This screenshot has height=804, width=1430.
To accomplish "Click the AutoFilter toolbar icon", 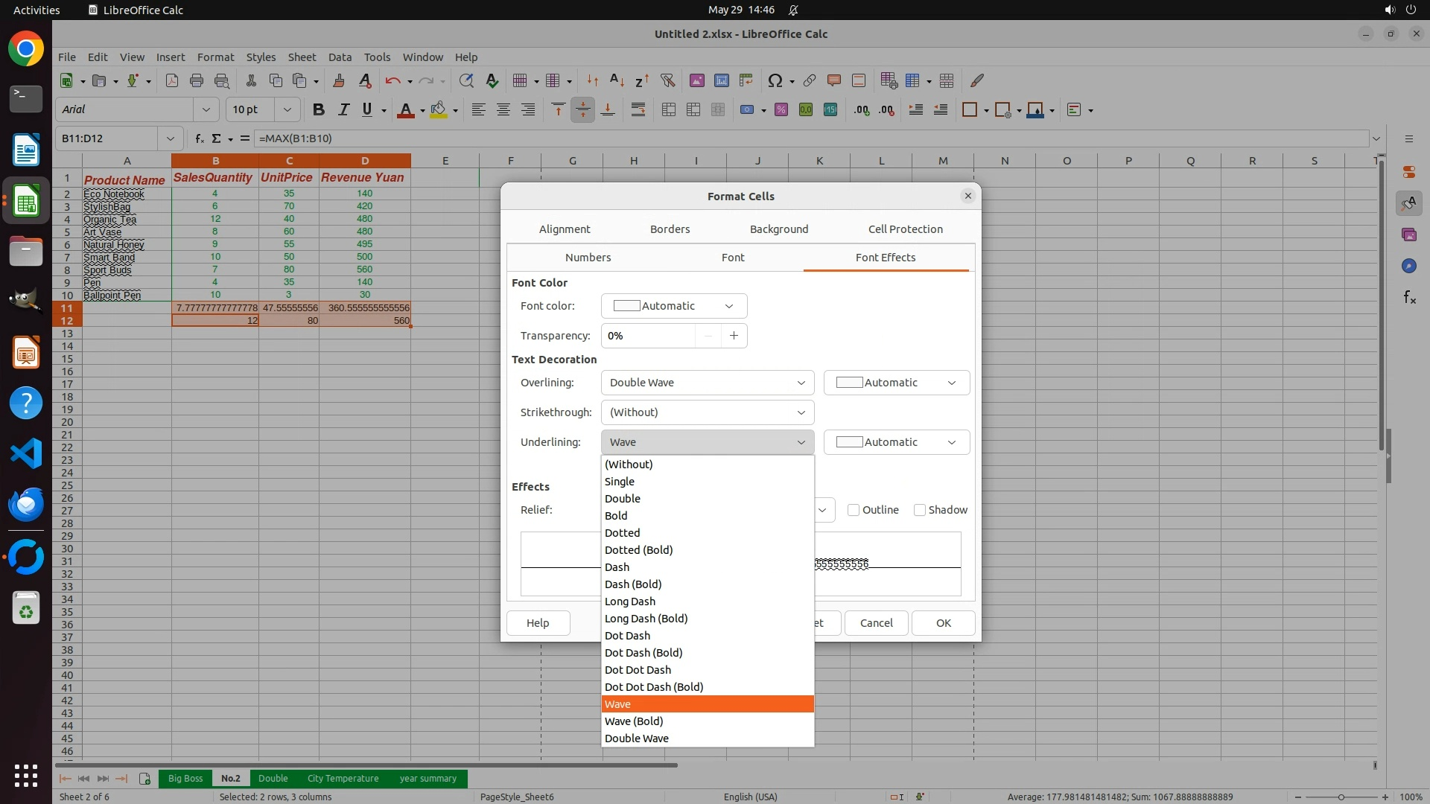I will tap(667, 80).
